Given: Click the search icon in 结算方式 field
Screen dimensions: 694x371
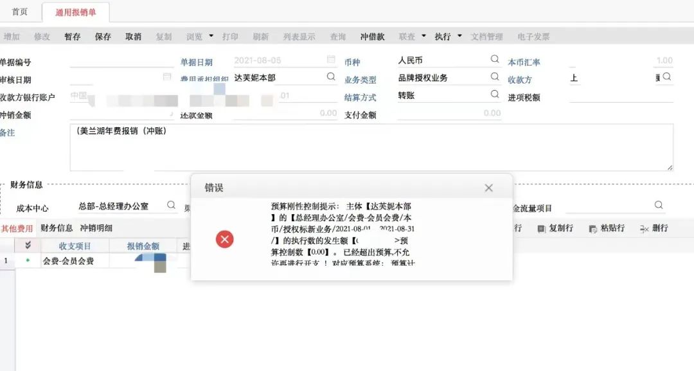Looking at the screenshot, I should (495, 94).
